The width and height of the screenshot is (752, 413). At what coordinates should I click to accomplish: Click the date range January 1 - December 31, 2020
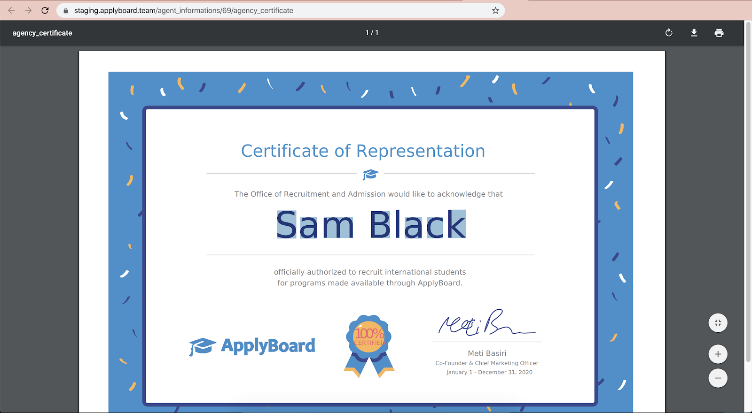pyautogui.click(x=489, y=373)
